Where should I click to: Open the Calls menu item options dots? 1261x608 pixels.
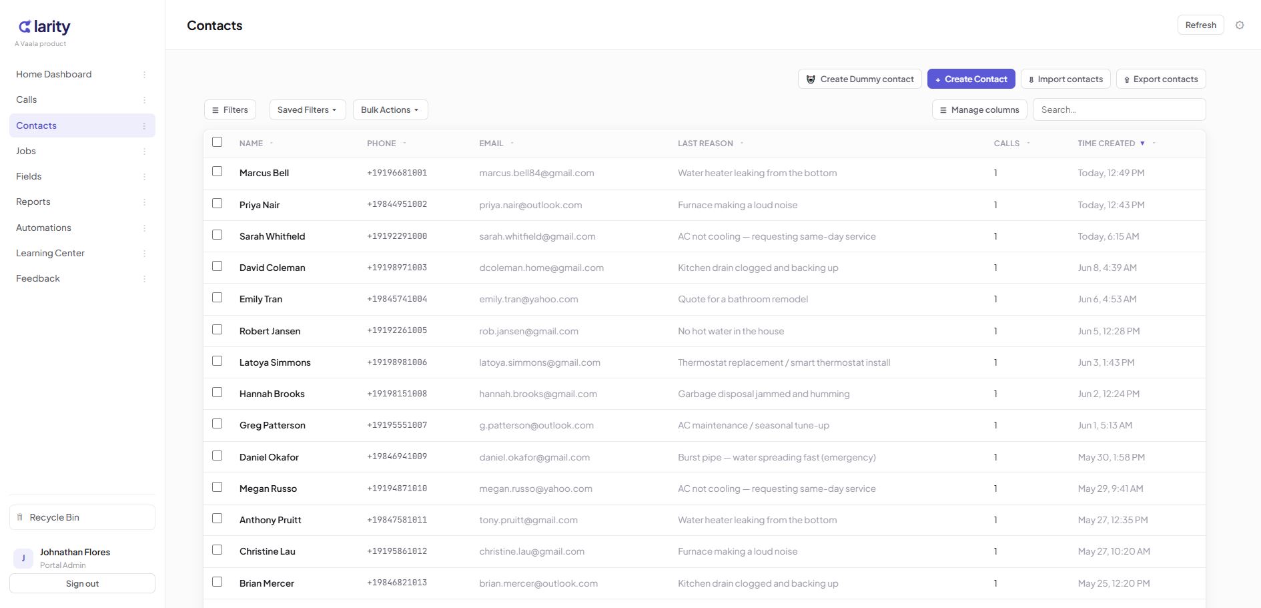144,100
